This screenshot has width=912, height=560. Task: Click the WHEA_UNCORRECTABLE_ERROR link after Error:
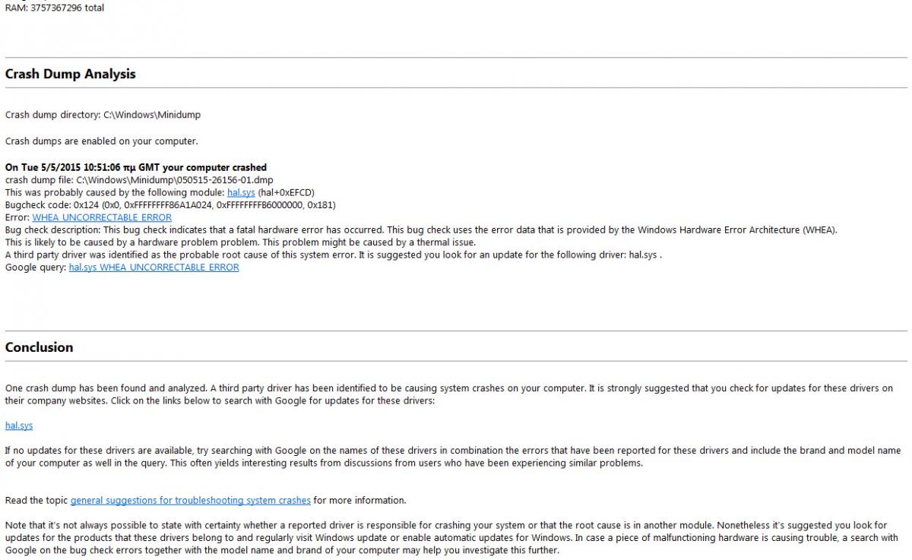pos(102,217)
